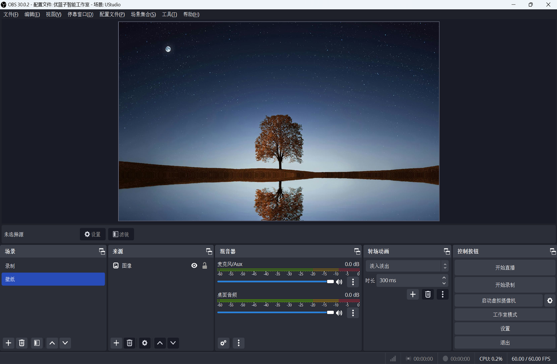The height and width of the screenshot is (364, 557).
Task: Remove the transition with trash icon
Action: point(428,294)
